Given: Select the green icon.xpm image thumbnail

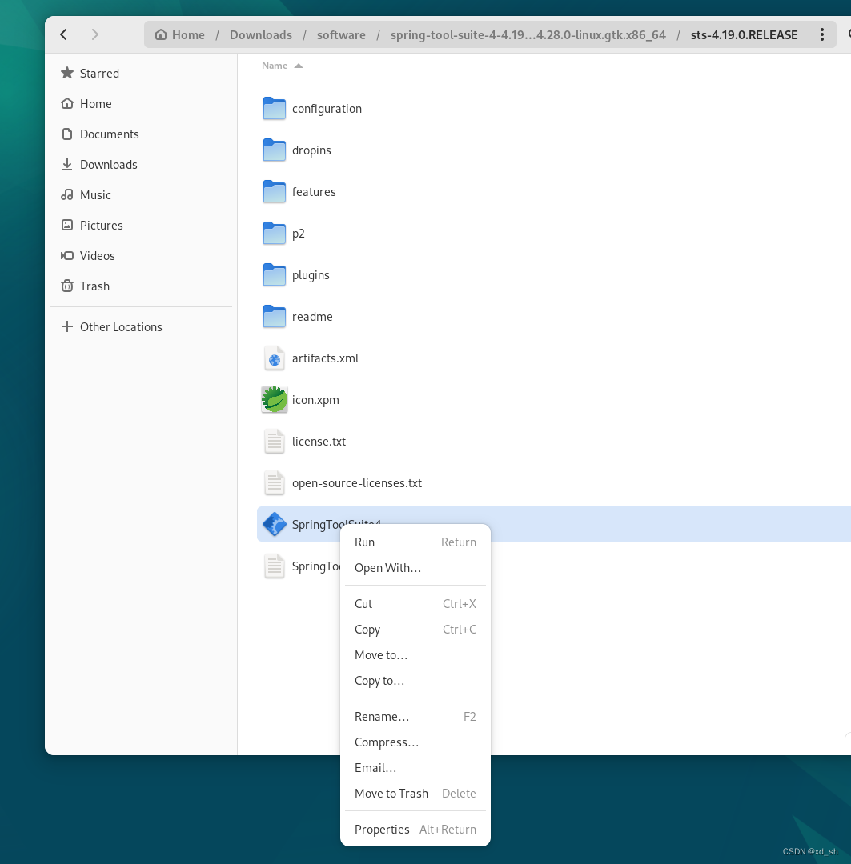Looking at the screenshot, I should [x=274, y=399].
